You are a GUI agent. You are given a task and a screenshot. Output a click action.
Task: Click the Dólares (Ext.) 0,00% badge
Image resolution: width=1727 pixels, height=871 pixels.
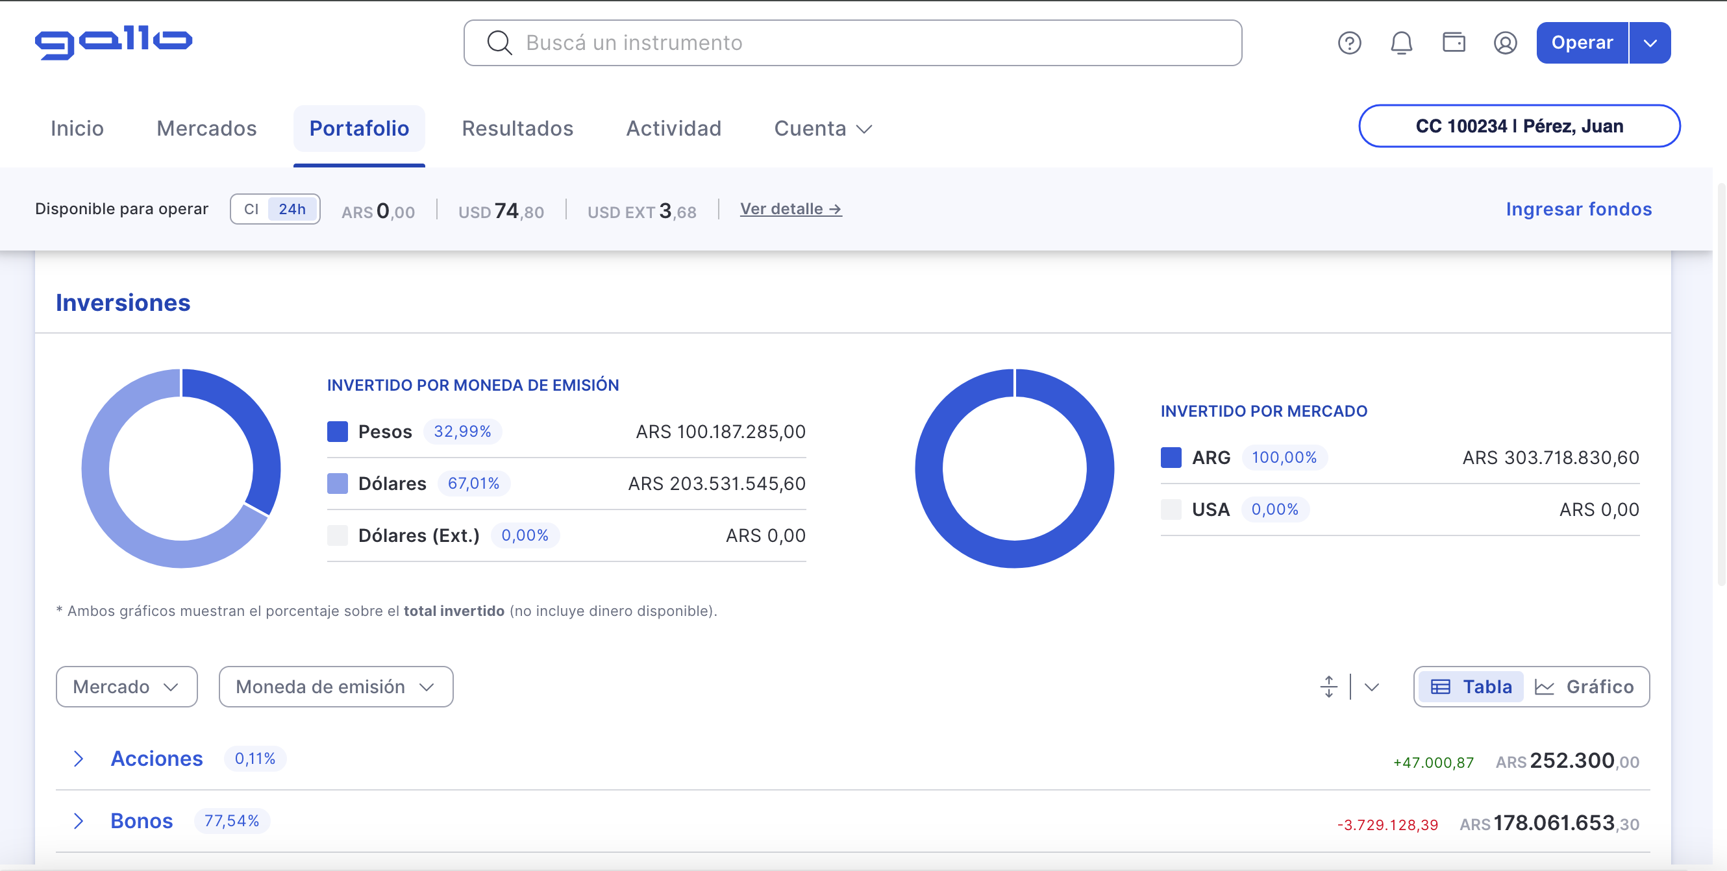click(525, 535)
